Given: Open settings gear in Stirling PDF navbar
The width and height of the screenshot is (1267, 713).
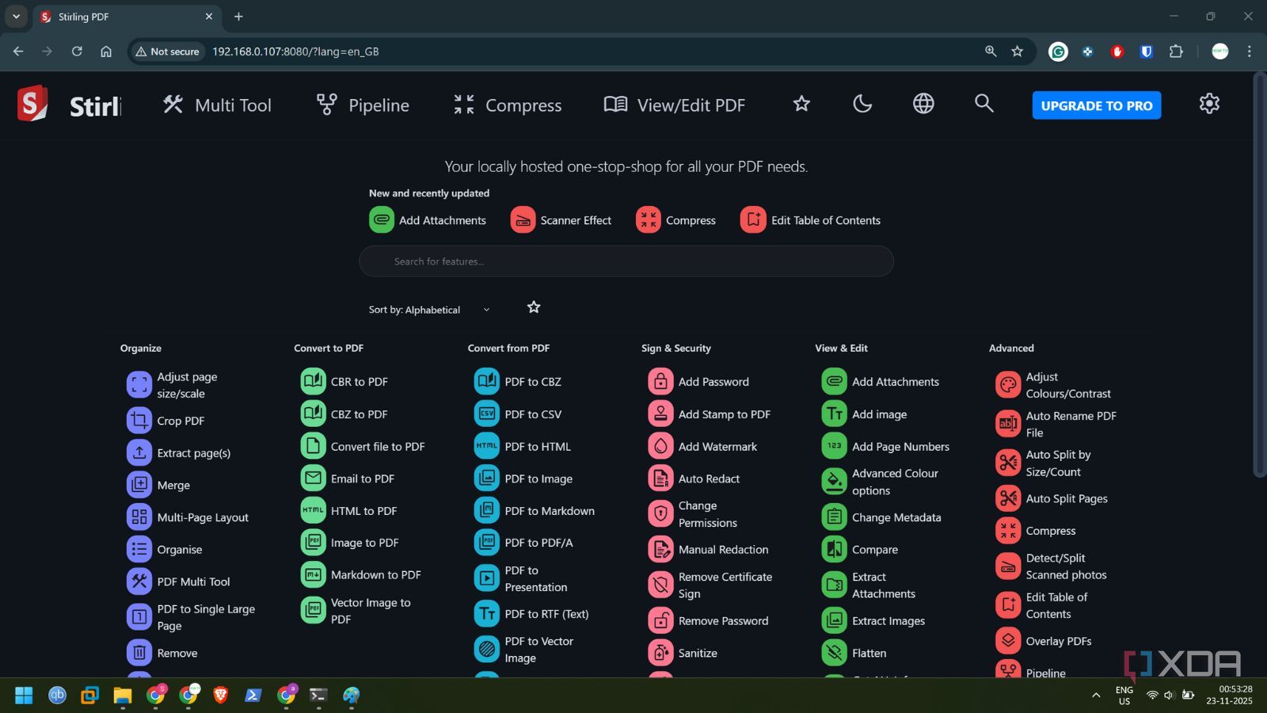Looking at the screenshot, I should click(1209, 104).
